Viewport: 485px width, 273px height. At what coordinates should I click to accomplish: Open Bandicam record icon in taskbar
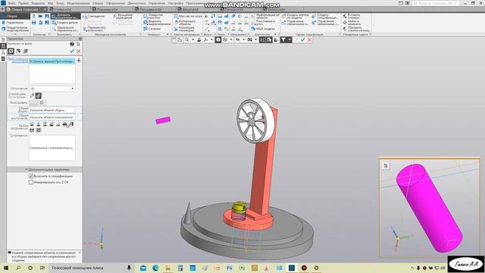pos(304,268)
